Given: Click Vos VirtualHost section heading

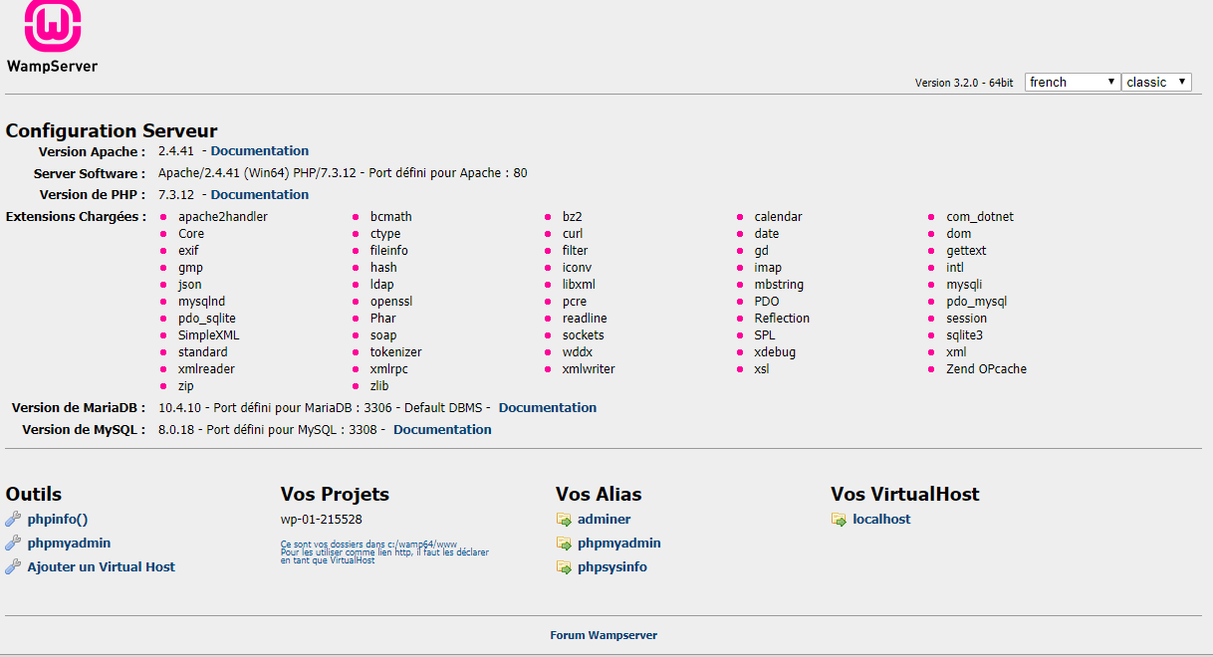Looking at the screenshot, I should [x=905, y=494].
